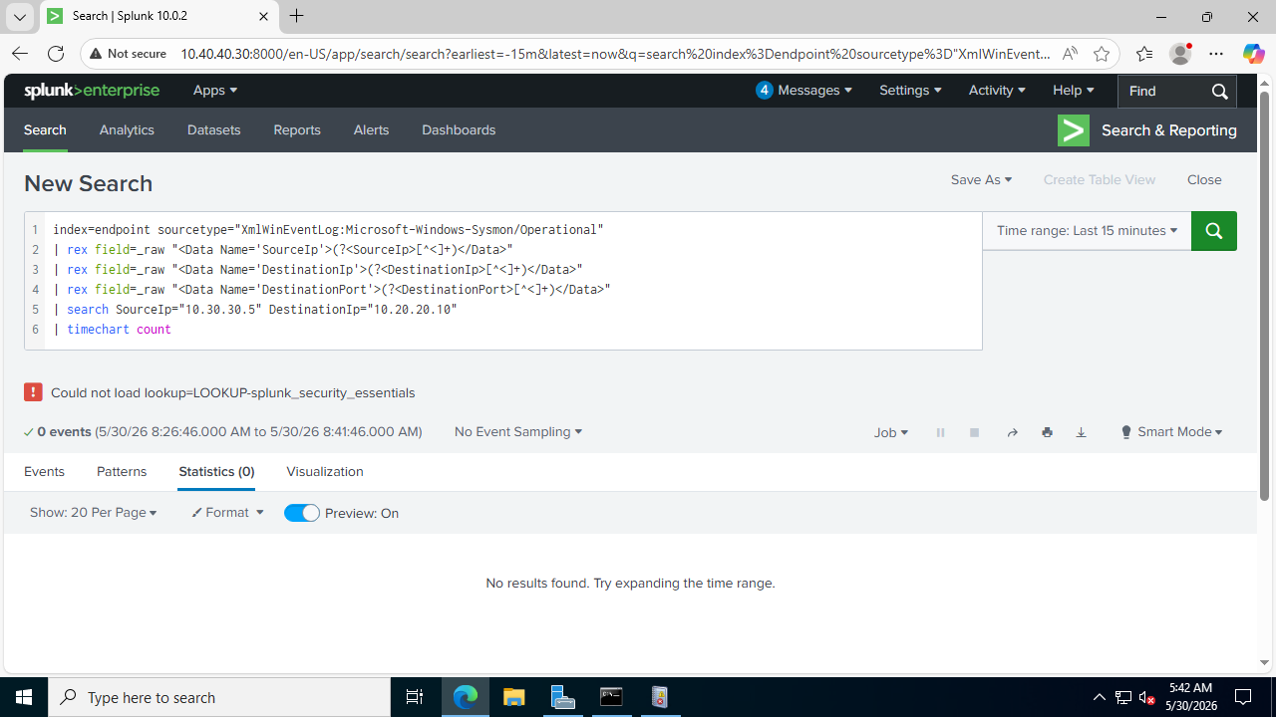
Task: Pause the search job
Action: (940, 432)
